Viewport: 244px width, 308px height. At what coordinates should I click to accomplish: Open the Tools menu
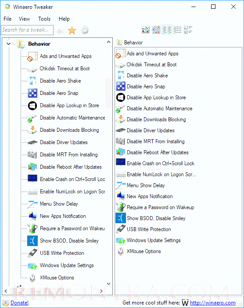pyautogui.click(x=44, y=19)
